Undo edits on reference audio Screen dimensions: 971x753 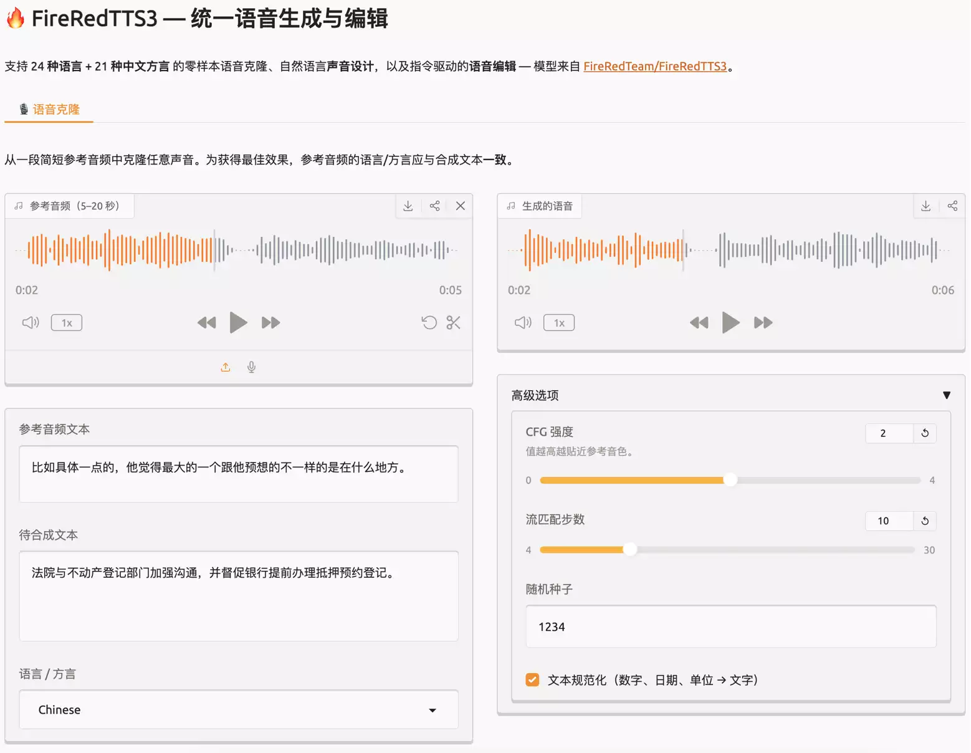(429, 322)
